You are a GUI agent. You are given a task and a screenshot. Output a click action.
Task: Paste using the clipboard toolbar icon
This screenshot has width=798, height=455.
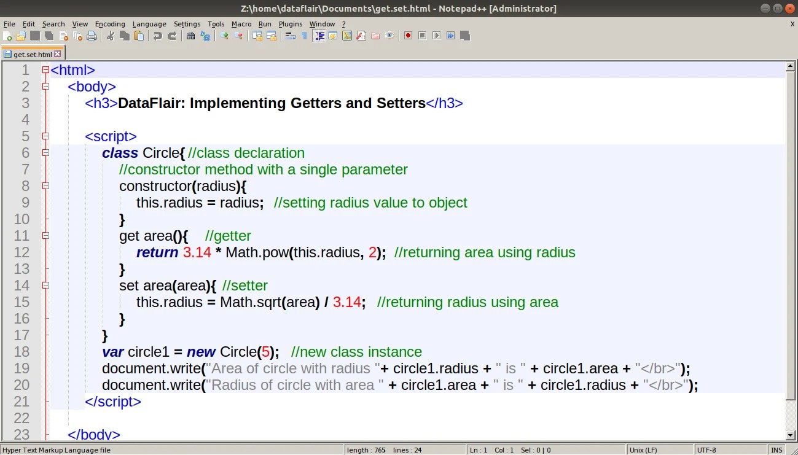coord(139,36)
